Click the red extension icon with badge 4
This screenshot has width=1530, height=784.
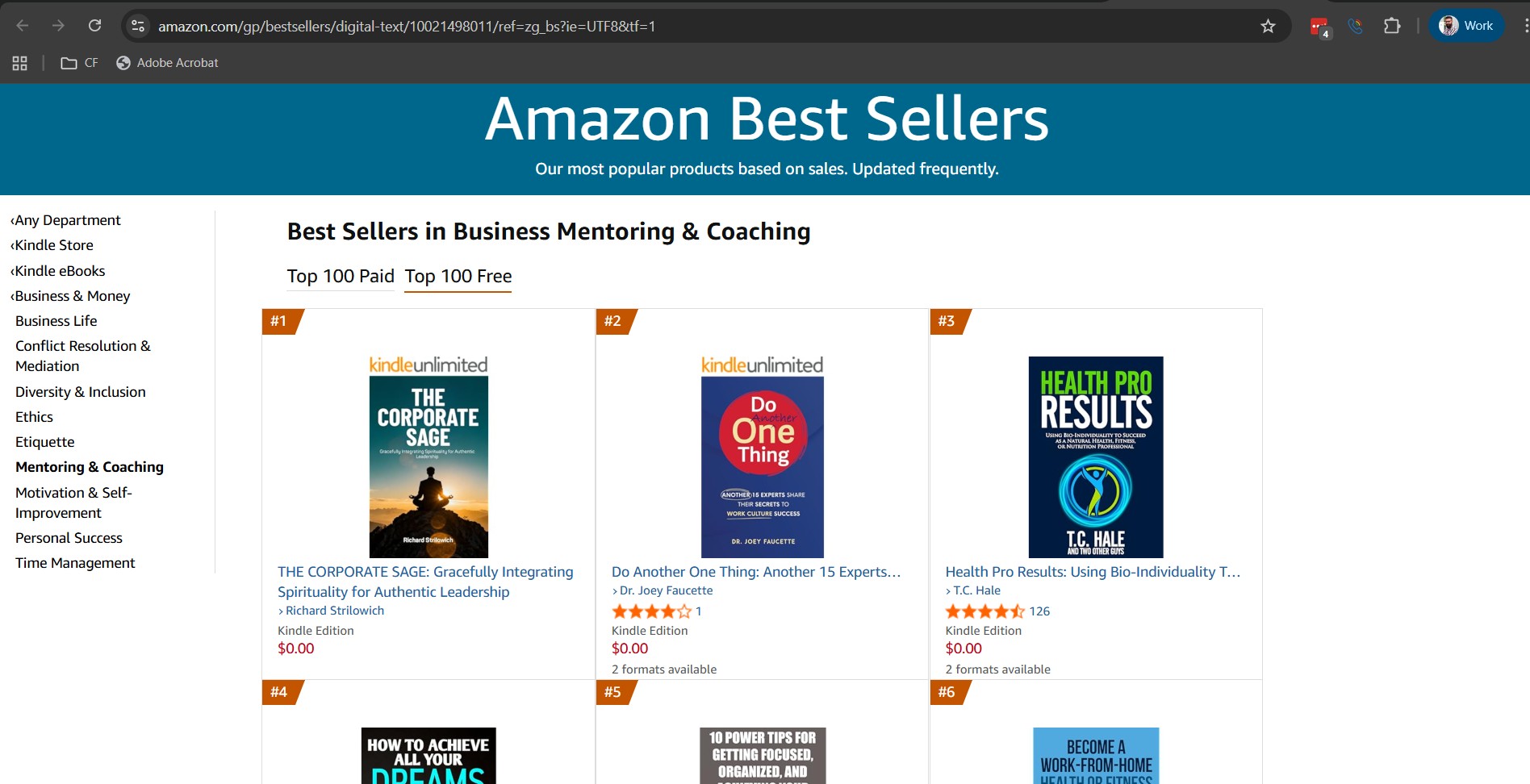point(1319,27)
